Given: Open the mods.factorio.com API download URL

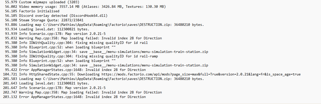Looking at the screenshot, I should (201, 74).
